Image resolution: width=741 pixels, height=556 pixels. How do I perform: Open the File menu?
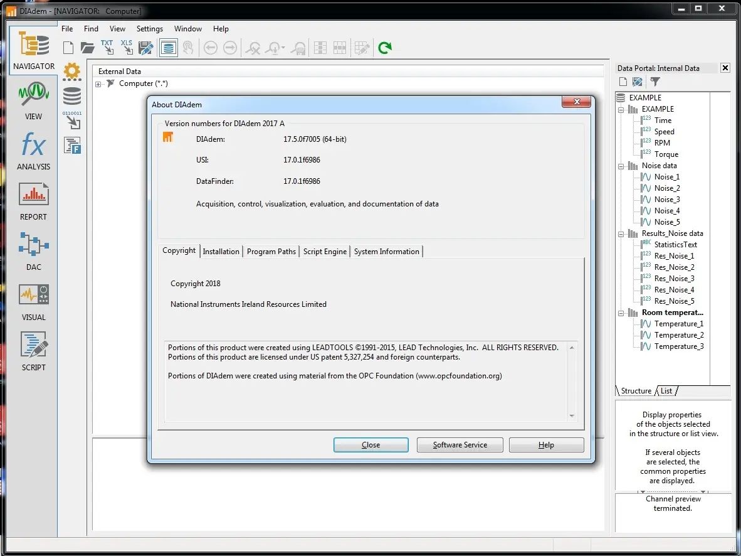[67, 29]
